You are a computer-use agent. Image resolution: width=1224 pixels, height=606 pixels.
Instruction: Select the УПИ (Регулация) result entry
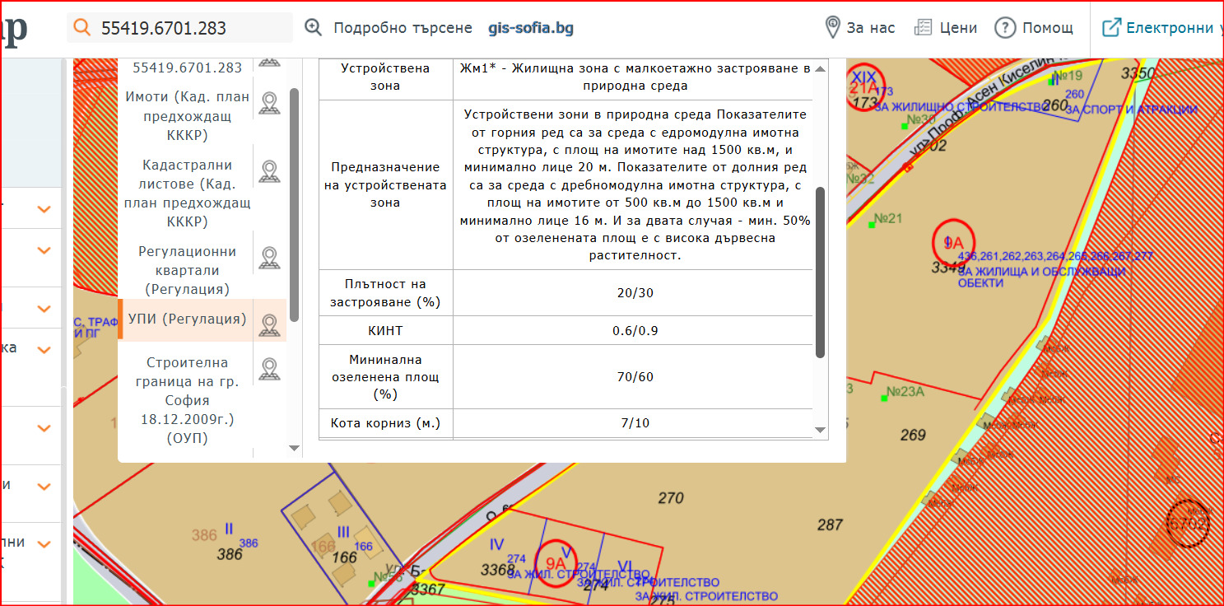187,319
